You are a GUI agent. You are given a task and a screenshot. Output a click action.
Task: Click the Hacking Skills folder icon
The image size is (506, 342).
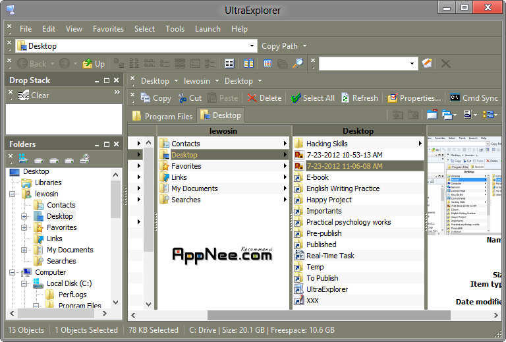[x=299, y=143]
